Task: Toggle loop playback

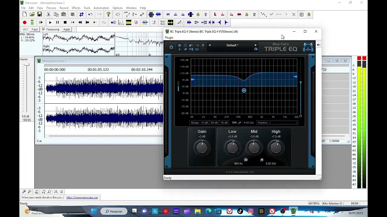Action: [x=104, y=22]
